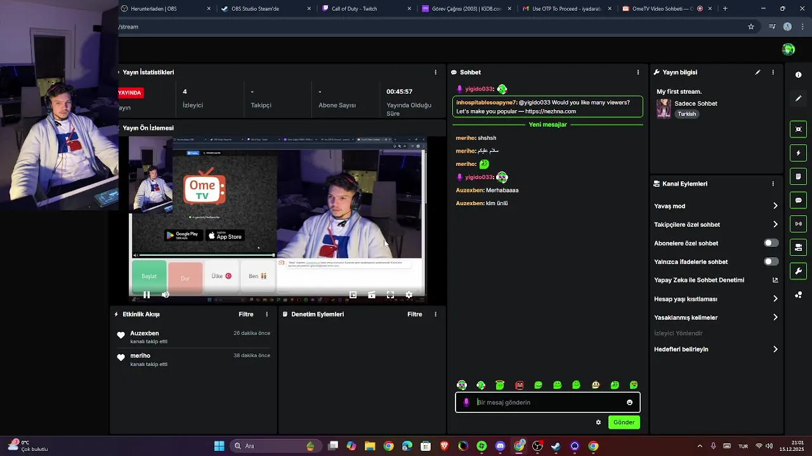Open the info icon in the right sidebar
This screenshot has height=456, width=812.
798,75
